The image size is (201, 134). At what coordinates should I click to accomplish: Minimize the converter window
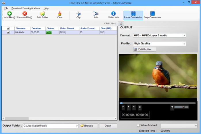[183, 2]
